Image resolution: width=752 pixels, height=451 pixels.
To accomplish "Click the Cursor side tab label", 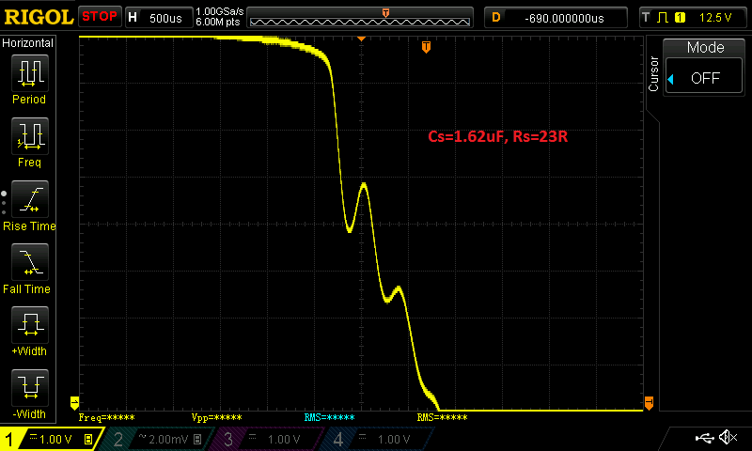I will 653,73.
